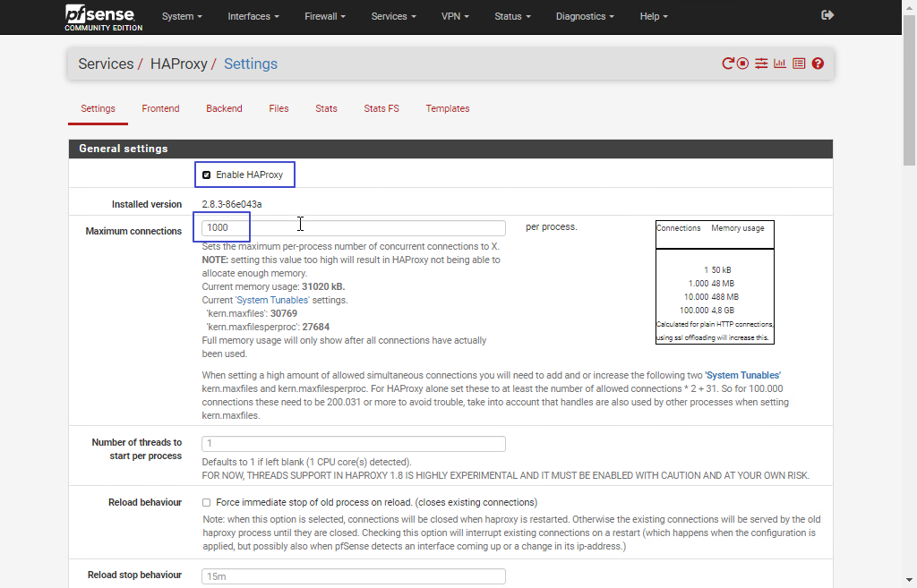Image resolution: width=917 pixels, height=588 pixels.
Task: Click installed version text 2.8.3-86e043a
Action: tap(232, 204)
